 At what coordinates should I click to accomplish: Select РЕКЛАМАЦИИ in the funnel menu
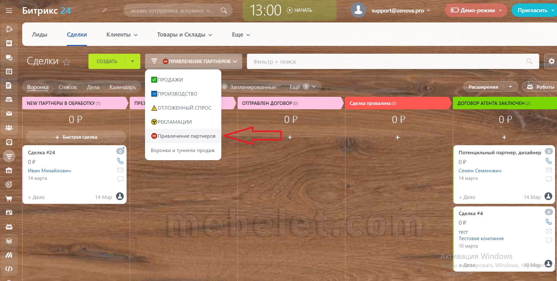pyautogui.click(x=183, y=122)
